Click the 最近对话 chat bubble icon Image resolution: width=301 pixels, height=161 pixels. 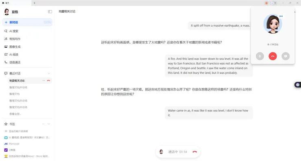[6, 73]
